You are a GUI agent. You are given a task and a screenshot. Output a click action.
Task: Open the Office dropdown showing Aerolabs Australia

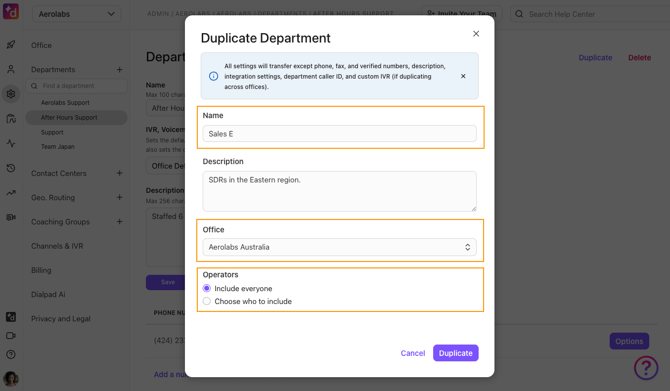[x=340, y=247]
